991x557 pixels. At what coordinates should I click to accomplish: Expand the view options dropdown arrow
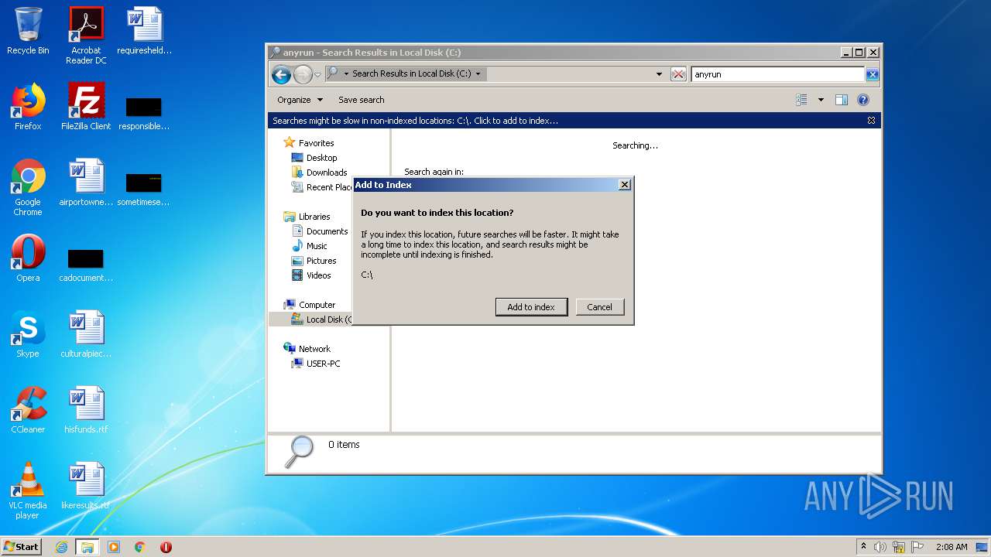[x=821, y=100]
